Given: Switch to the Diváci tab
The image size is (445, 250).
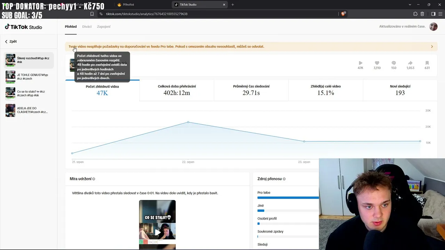Looking at the screenshot, I should point(87,27).
